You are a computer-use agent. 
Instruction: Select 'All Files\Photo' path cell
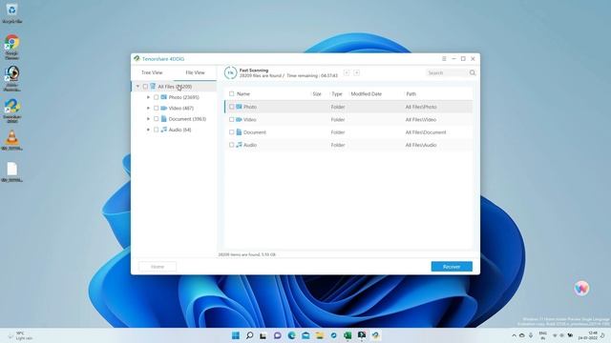[x=421, y=107]
